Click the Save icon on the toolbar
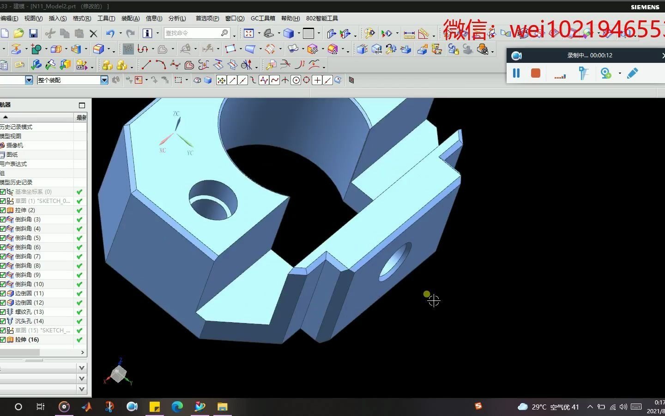 (33, 33)
